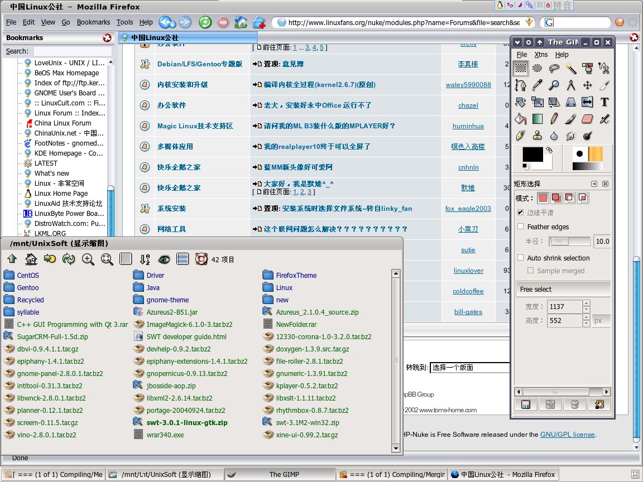This screenshot has width=643, height=482.
Task: Select the GIMP Zoom magnifier tool
Action: (x=554, y=85)
